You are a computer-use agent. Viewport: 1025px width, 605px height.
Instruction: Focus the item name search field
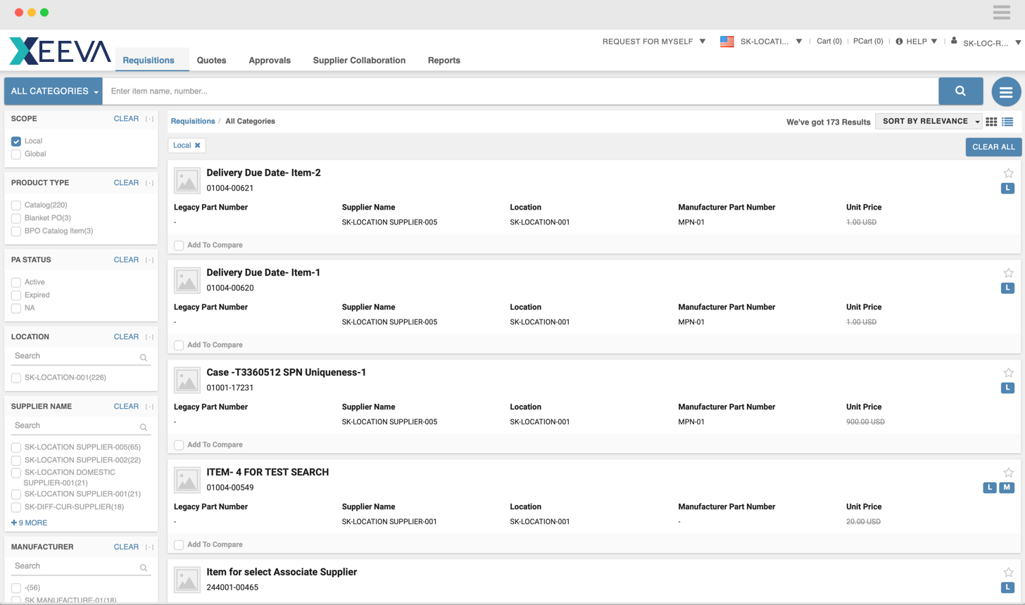(520, 91)
